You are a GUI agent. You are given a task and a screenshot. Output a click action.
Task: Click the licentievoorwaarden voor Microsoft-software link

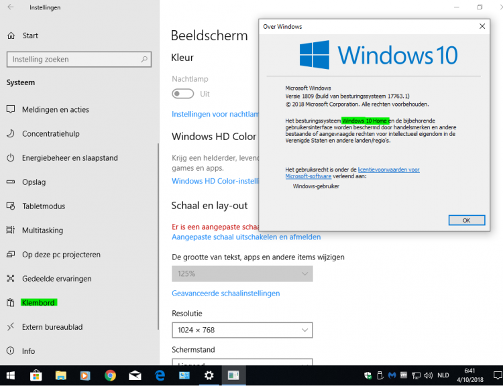tap(388, 170)
